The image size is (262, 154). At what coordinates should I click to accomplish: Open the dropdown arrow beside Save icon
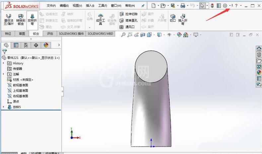[178, 6]
